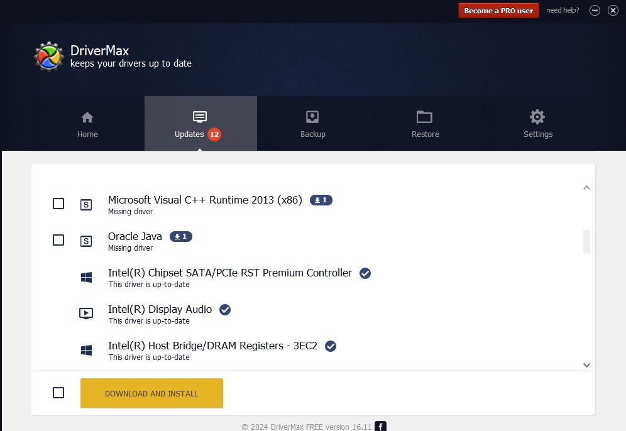Click the S icon for Visual C++ Runtime
This screenshot has height=431, width=626.
pos(86,205)
